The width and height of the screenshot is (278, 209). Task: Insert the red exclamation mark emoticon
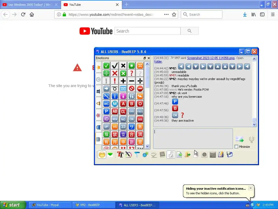click(115, 81)
